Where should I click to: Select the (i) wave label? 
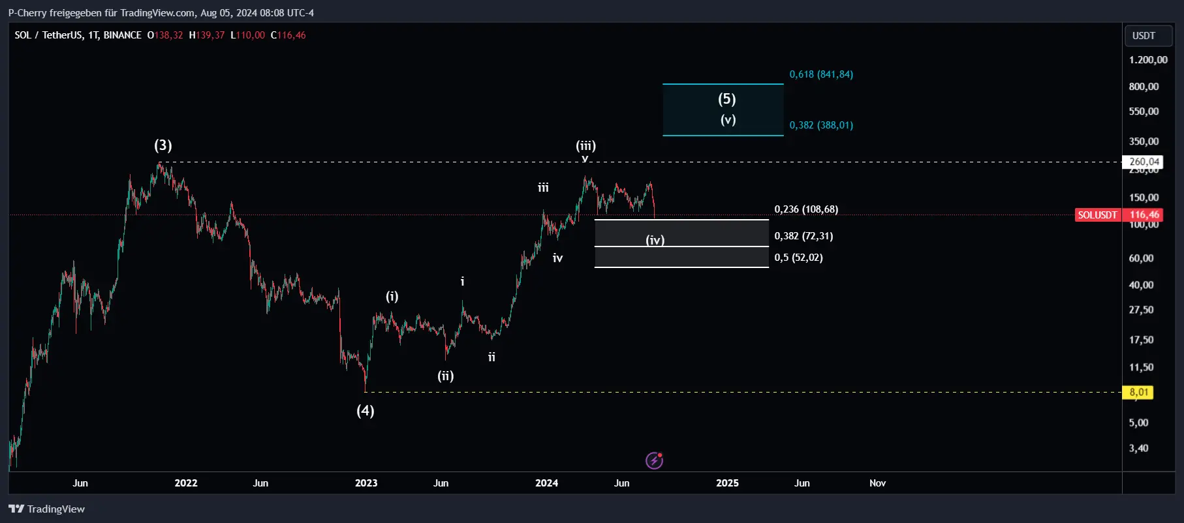(x=392, y=296)
